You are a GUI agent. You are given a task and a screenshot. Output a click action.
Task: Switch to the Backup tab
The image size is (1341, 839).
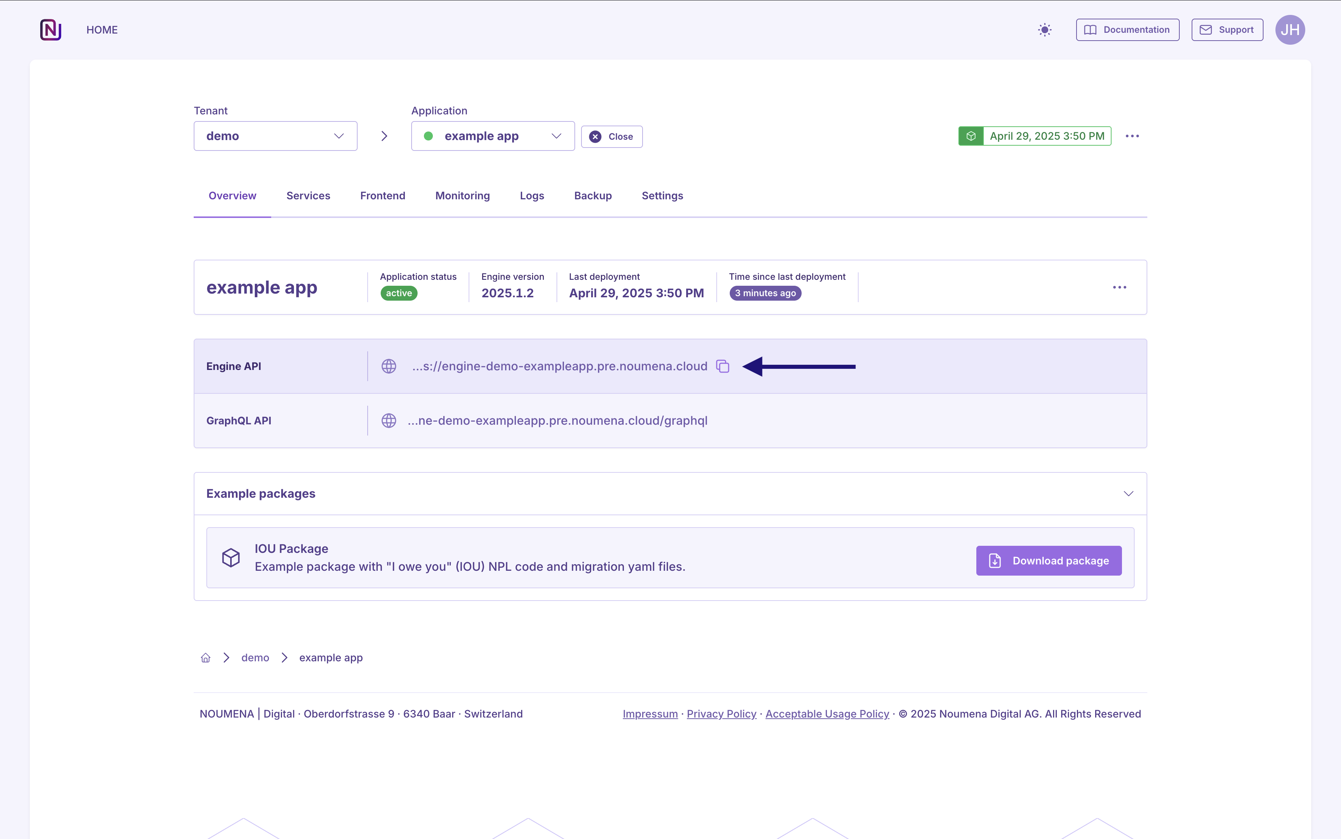coord(593,196)
